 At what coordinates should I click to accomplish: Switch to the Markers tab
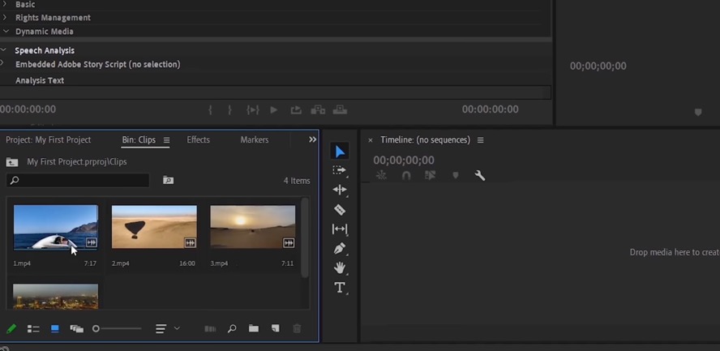255,140
